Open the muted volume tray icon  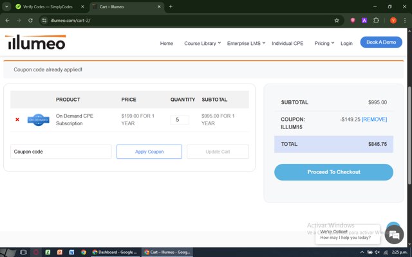pos(377,253)
